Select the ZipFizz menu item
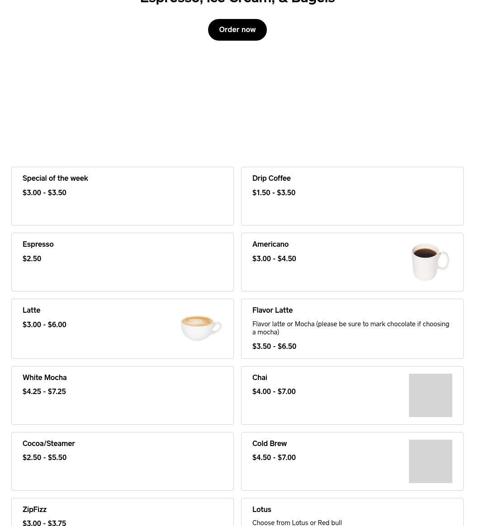This screenshot has width=484, height=526. (122, 512)
